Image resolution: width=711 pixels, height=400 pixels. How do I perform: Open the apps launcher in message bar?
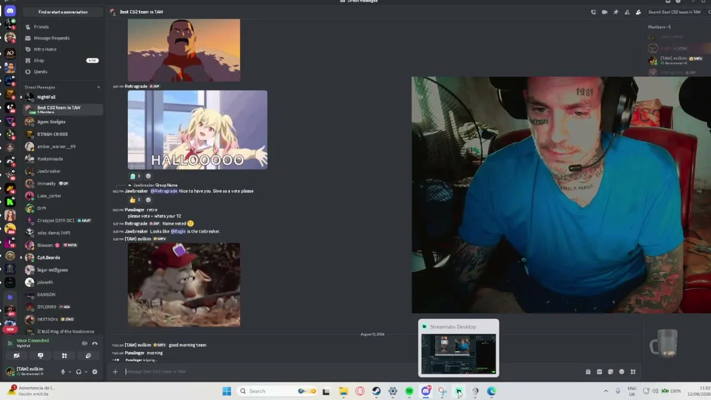pos(633,372)
